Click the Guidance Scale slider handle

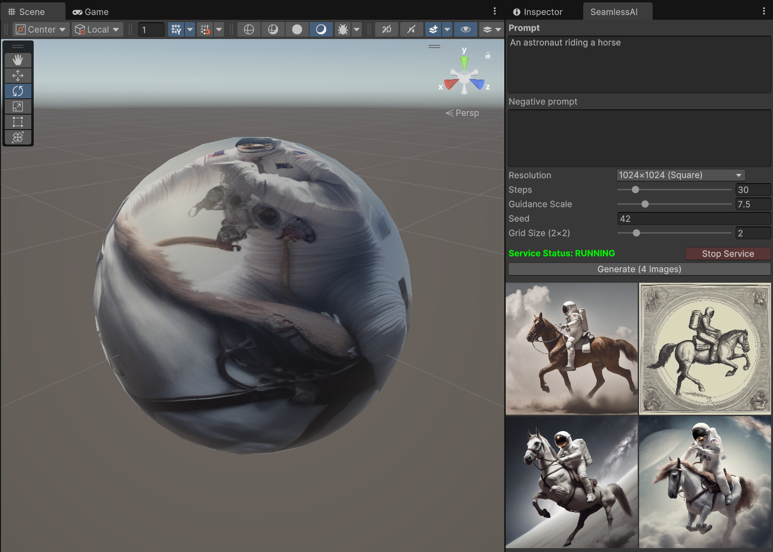[645, 204]
